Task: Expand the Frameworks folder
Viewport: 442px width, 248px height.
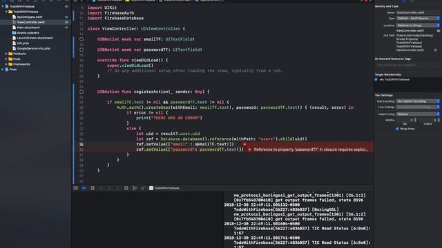Action: click(x=6, y=64)
